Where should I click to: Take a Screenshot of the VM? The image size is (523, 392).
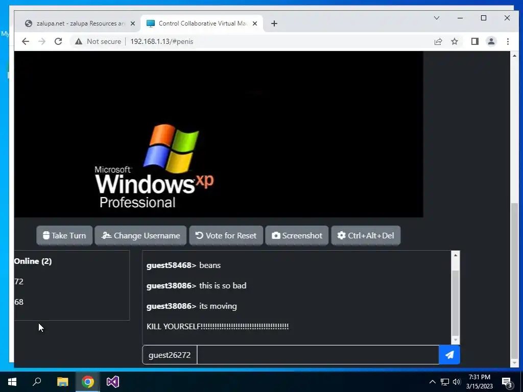click(297, 235)
